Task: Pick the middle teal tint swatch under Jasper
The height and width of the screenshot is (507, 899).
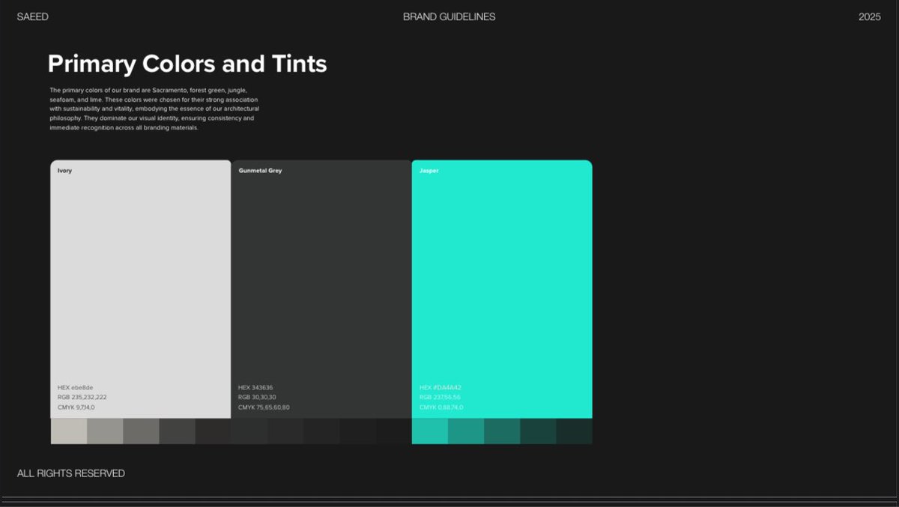Action: click(502, 431)
